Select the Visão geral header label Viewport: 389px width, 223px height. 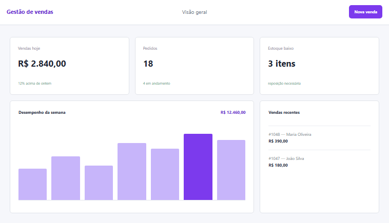pos(194,12)
